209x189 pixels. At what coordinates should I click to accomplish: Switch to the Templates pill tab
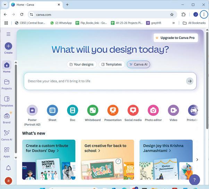111,64
